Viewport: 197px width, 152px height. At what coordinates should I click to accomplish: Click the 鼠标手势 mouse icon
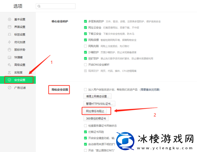coord(10,49)
